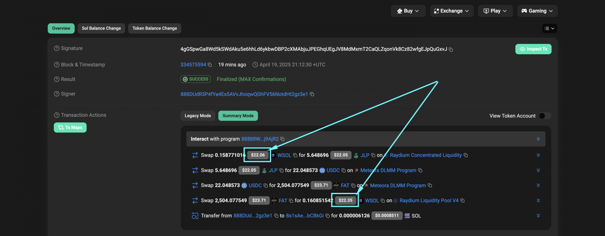Switch to Sol Balance Change tab
Screen dimensions: 605x236
[101, 28]
